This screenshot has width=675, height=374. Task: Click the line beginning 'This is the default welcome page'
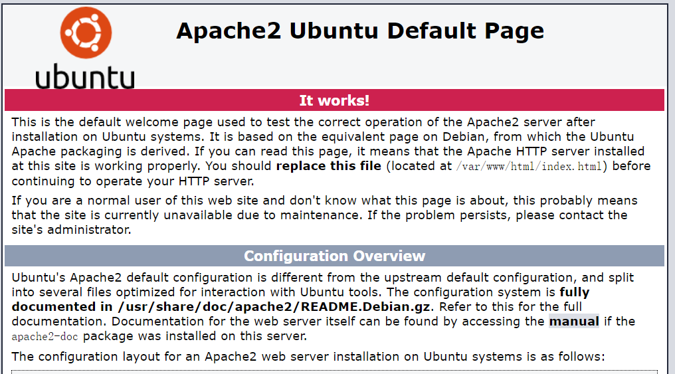coord(303,122)
